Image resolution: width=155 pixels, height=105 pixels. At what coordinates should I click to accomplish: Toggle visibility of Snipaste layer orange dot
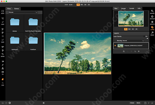coord(115,45)
